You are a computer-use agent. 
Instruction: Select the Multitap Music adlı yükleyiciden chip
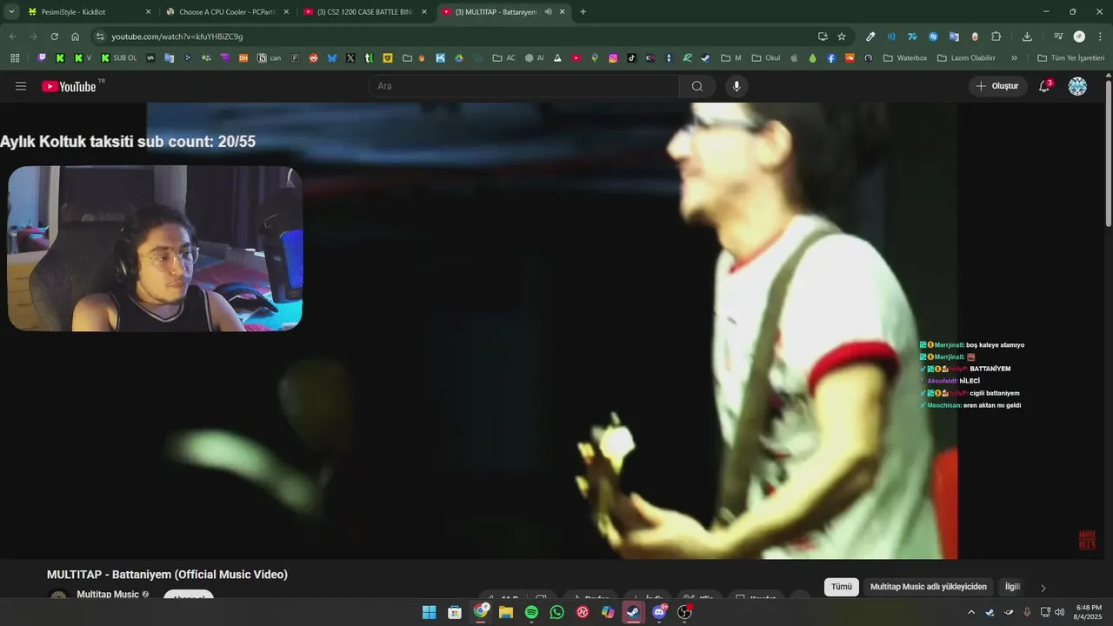coord(929,587)
